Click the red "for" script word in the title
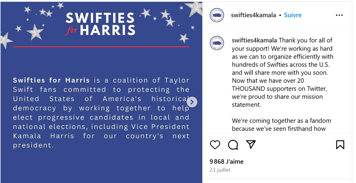Screen dimensions: 356x183 72,30
